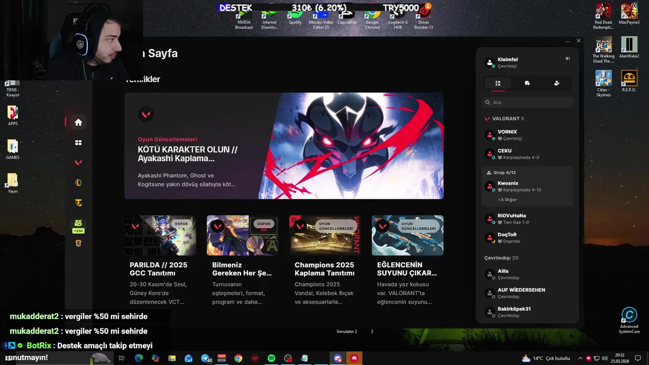Click the Grup 4/12 header
The height and width of the screenshot is (365, 649).
(x=501, y=173)
